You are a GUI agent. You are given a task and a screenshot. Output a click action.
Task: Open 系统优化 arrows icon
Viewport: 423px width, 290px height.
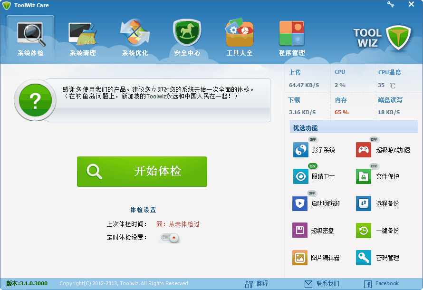(135, 33)
